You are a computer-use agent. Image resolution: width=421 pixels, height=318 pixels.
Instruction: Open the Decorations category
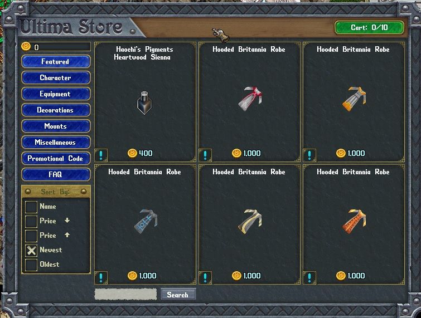click(x=56, y=110)
